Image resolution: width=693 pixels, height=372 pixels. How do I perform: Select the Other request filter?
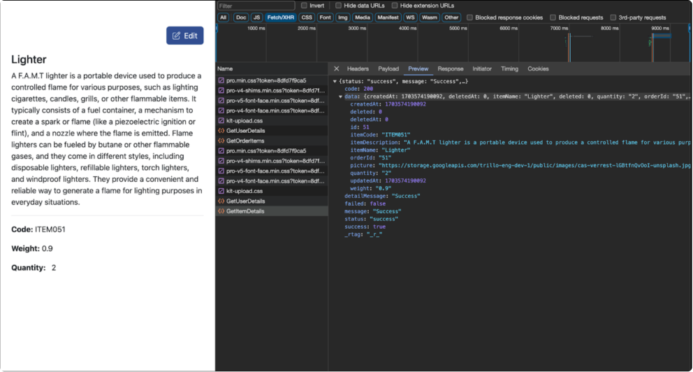pos(451,17)
